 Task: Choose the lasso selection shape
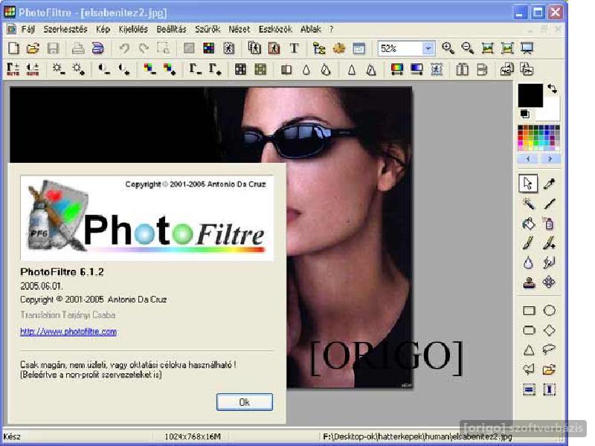549,350
